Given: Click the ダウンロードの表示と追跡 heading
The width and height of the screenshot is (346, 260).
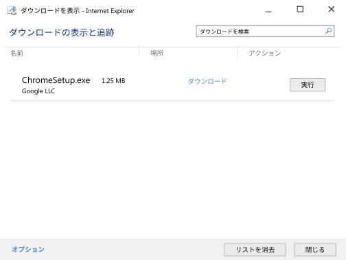Looking at the screenshot, I should (62, 32).
